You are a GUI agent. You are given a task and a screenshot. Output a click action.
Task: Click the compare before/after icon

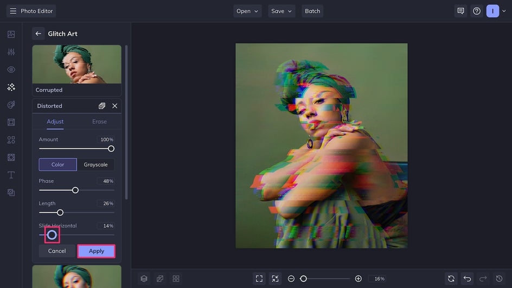click(x=160, y=279)
